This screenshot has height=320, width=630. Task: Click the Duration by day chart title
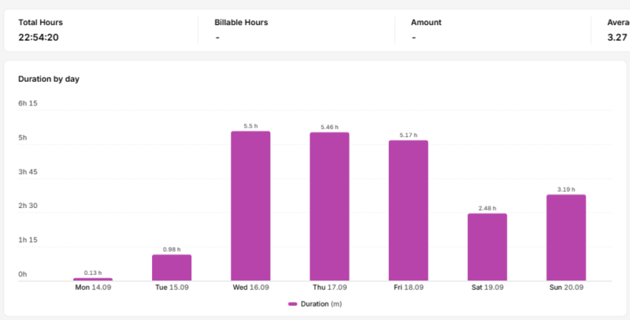click(49, 79)
